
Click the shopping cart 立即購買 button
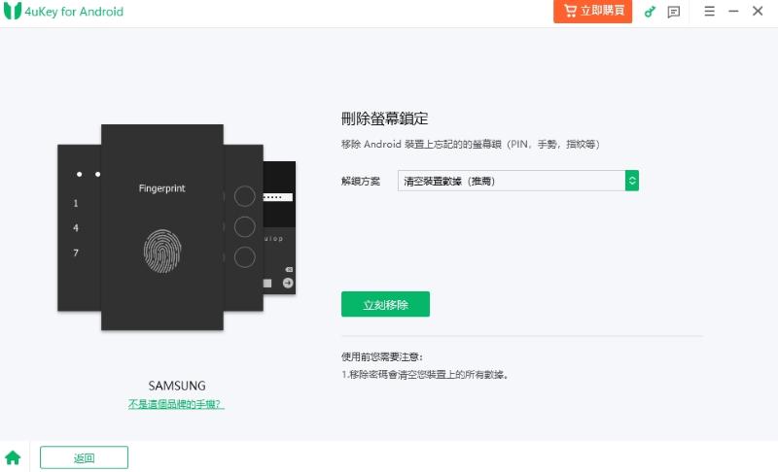coord(593,11)
